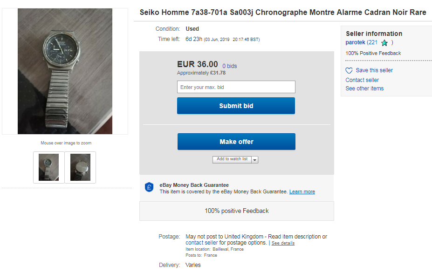Click the main Seiko watch photo

click(65, 71)
